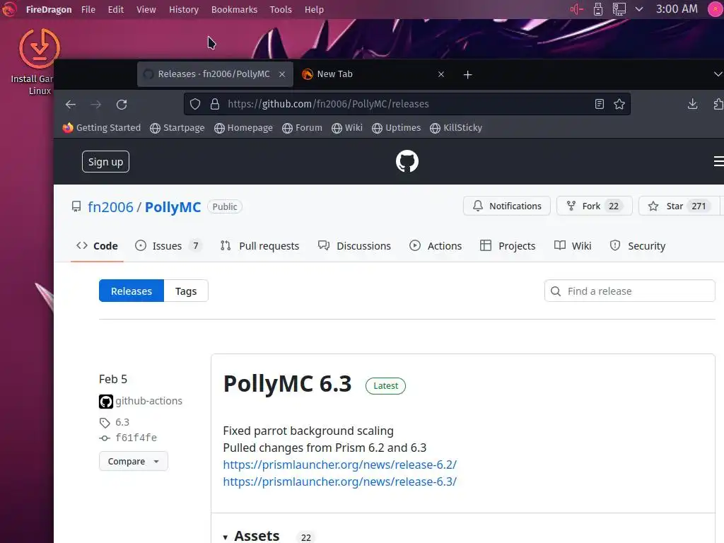Click the tag icon labeled 6.3
724x543 pixels.
pyautogui.click(x=105, y=423)
